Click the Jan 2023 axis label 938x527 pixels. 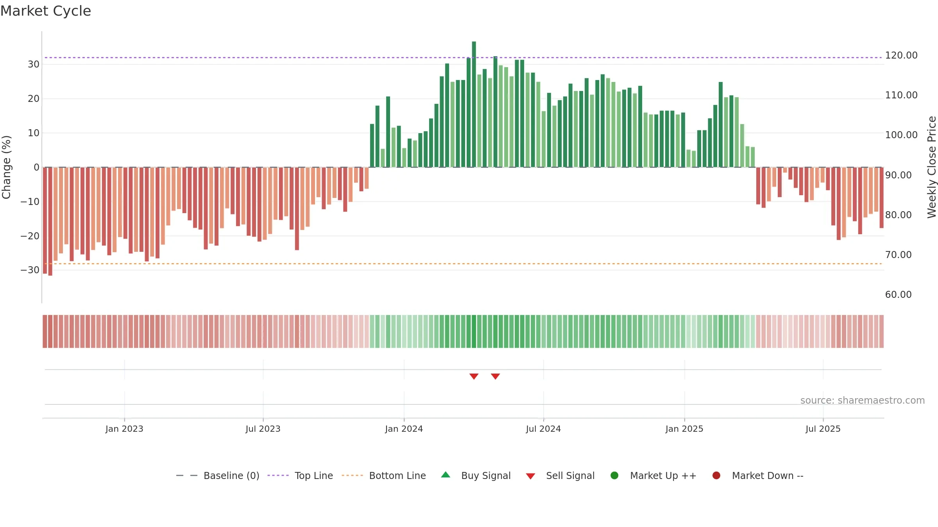[x=124, y=429]
